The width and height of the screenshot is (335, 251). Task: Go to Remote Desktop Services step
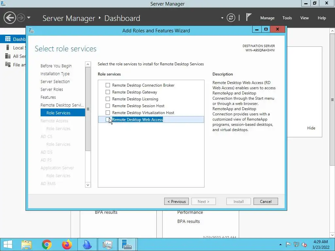pyautogui.click(x=62, y=105)
